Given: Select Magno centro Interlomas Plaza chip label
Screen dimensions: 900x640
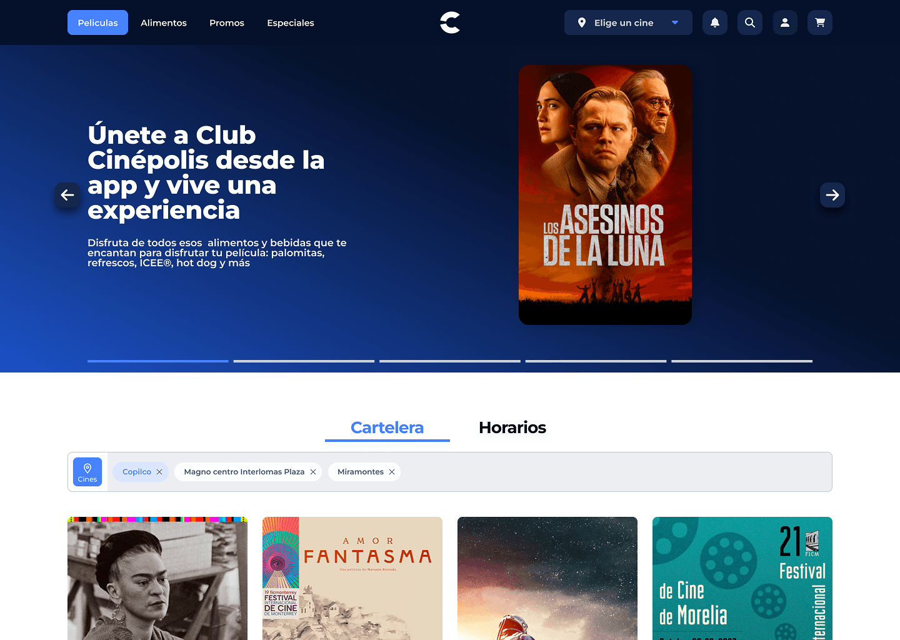Looking at the screenshot, I should (x=244, y=472).
